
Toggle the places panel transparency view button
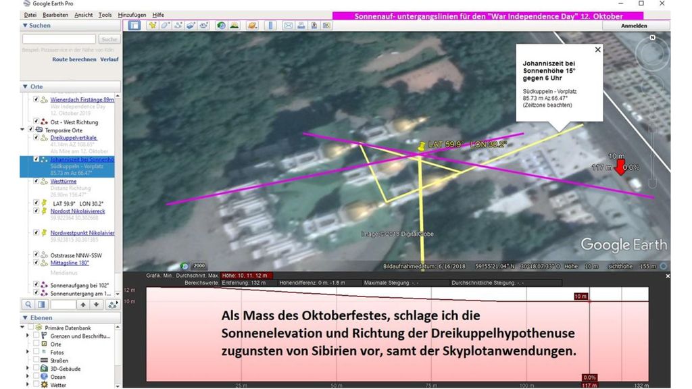pyautogui.click(x=41, y=305)
